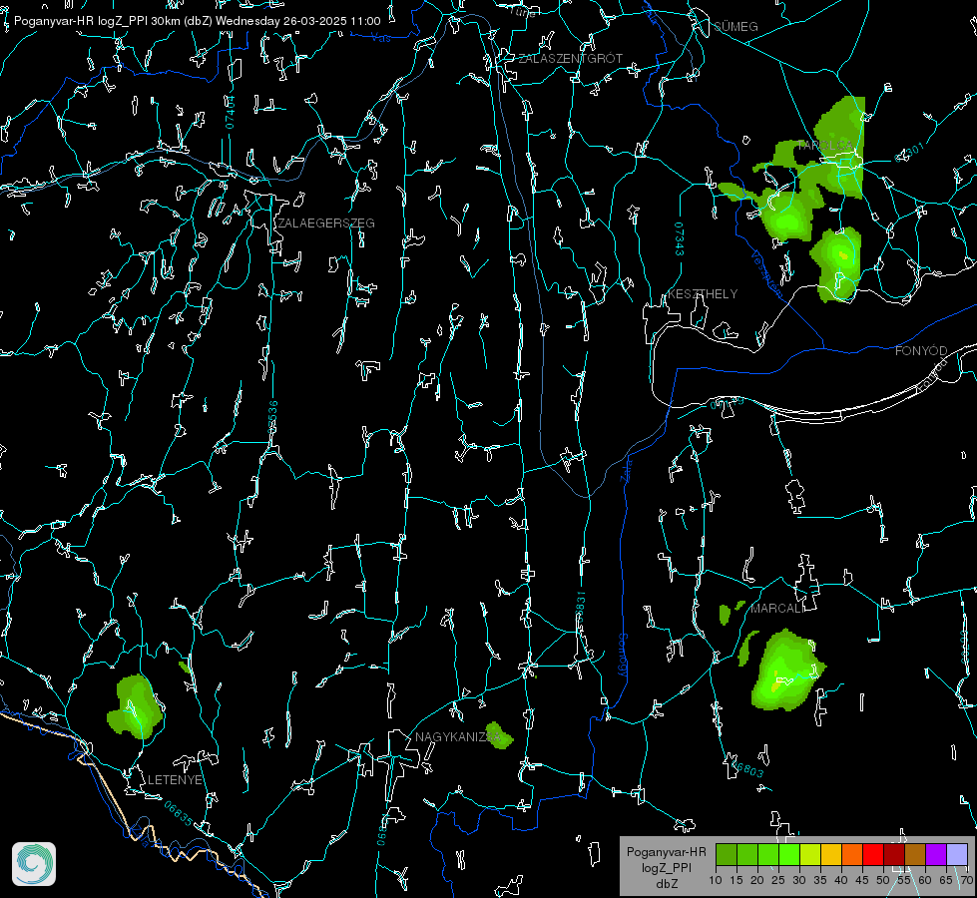
Task: Click the legend scale value 10
Action: point(716,881)
